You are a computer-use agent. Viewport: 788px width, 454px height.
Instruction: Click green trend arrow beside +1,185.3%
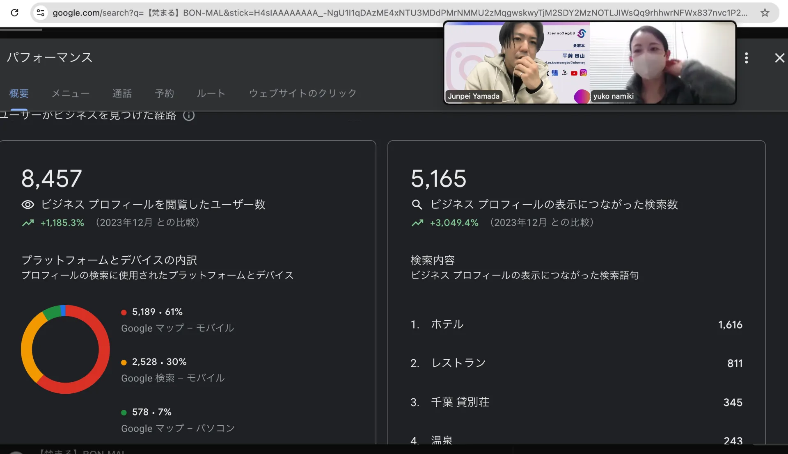coord(28,223)
